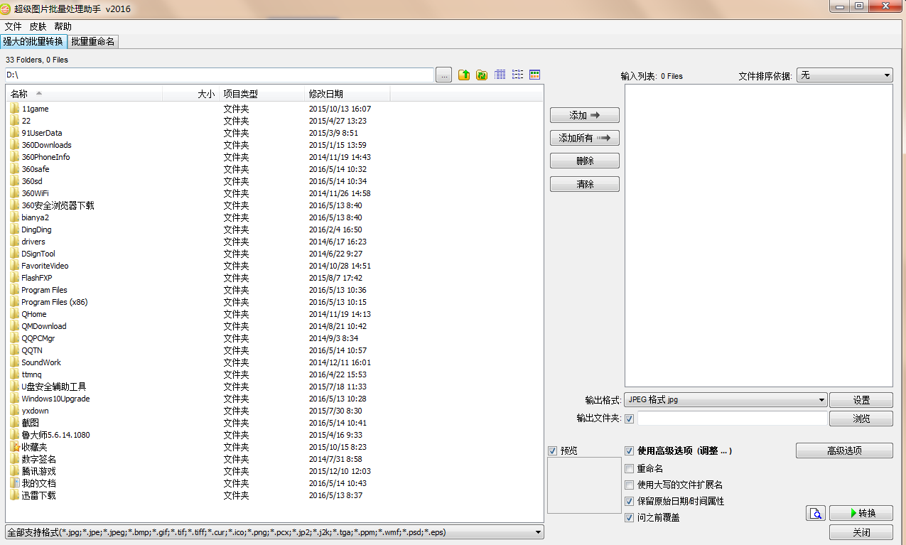Sort the list by 修改日期 column header
The height and width of the screenshot is (545, 906).
pyautogui.click(x=326, y=94)
